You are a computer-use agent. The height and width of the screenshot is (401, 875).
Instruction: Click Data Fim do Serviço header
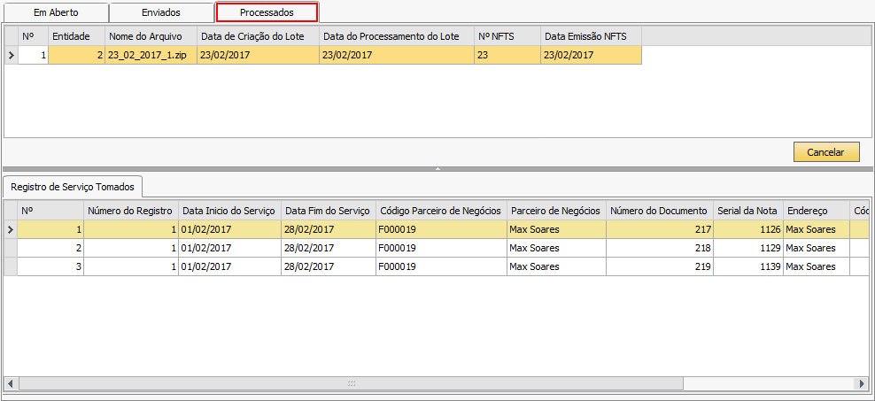click(328, 211)
